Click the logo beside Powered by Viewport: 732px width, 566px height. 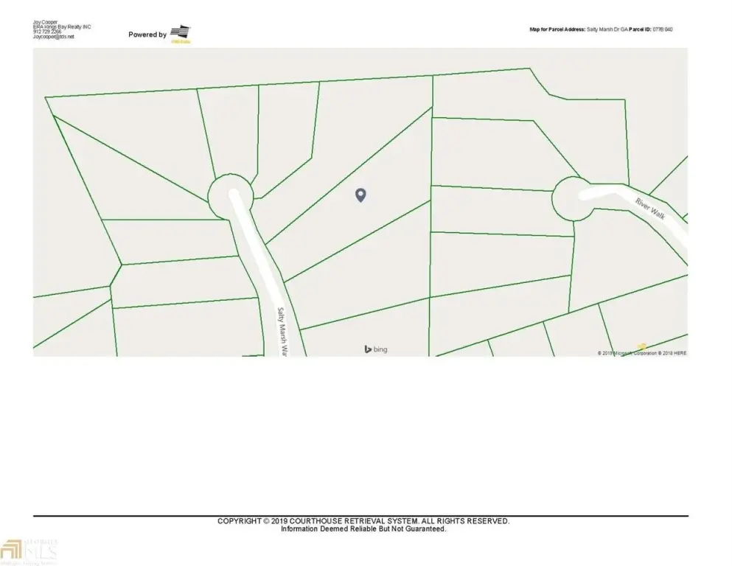180,33
